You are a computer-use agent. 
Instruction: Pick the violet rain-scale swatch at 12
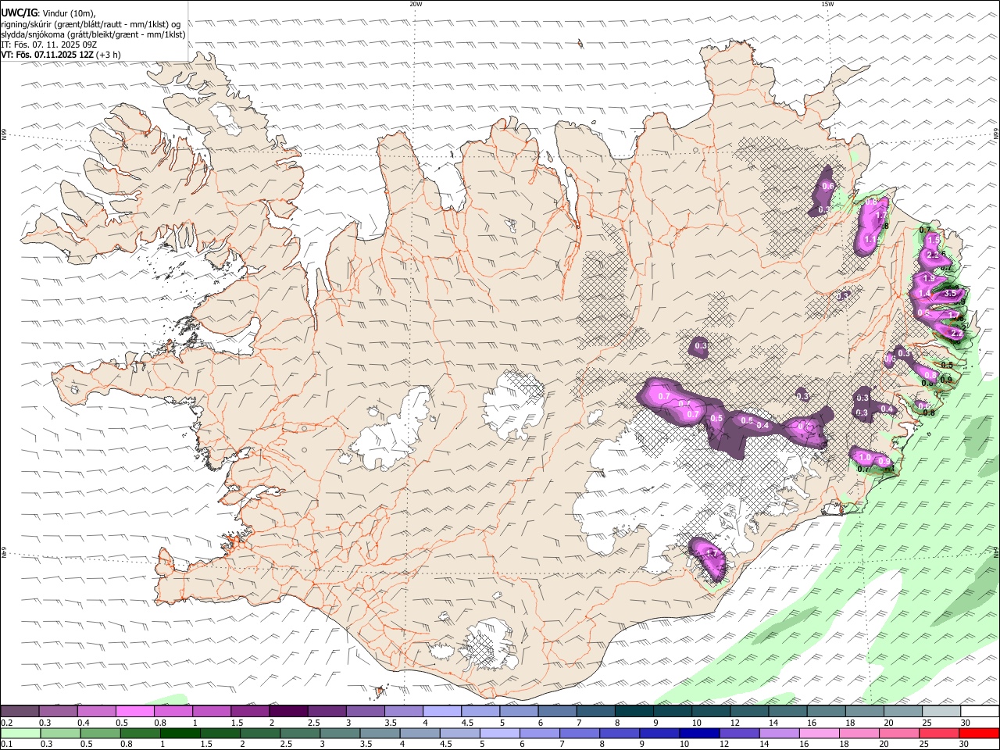(x=738, y=734)
